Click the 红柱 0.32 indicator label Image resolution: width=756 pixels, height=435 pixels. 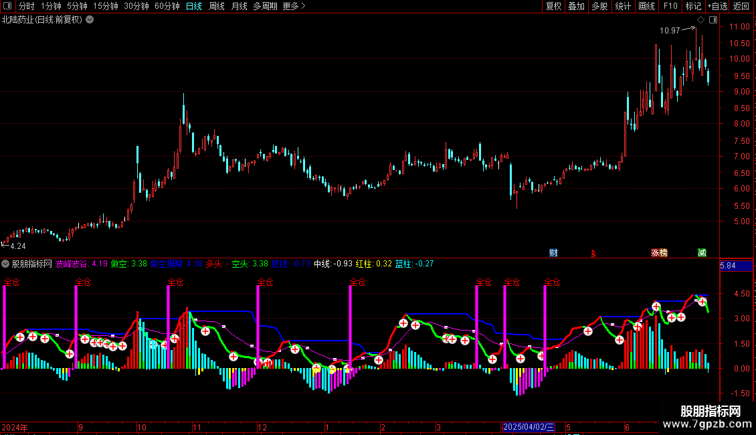point(374,264)
